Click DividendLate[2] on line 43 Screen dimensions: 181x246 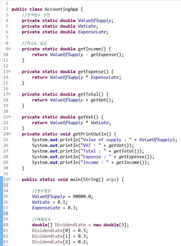(x=51, y=242)
